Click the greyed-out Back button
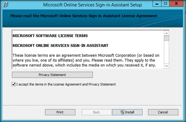 point(96,112)
